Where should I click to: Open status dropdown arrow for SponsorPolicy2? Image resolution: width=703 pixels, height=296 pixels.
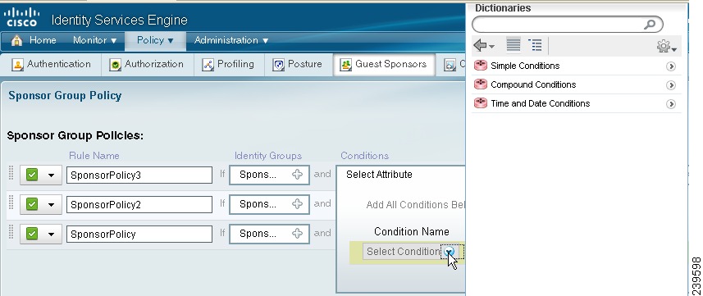(51, 205)
